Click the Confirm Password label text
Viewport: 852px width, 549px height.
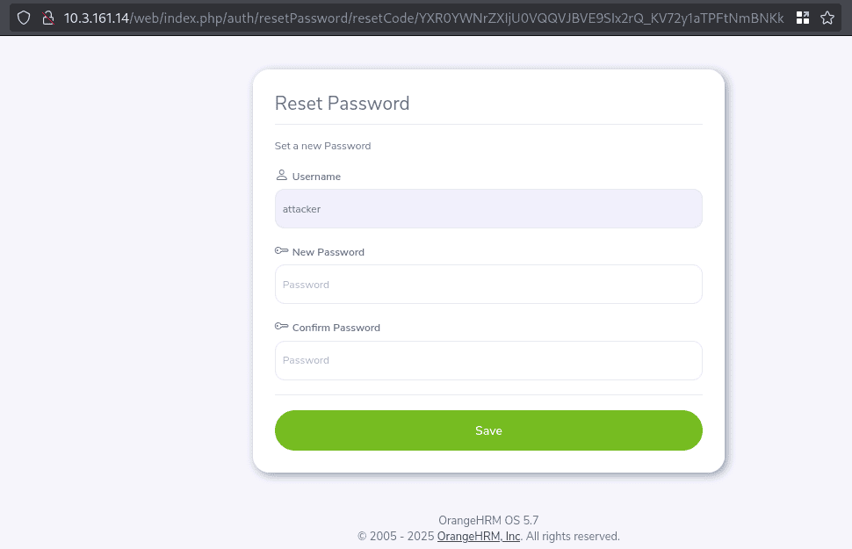click(x=336, y=328)
